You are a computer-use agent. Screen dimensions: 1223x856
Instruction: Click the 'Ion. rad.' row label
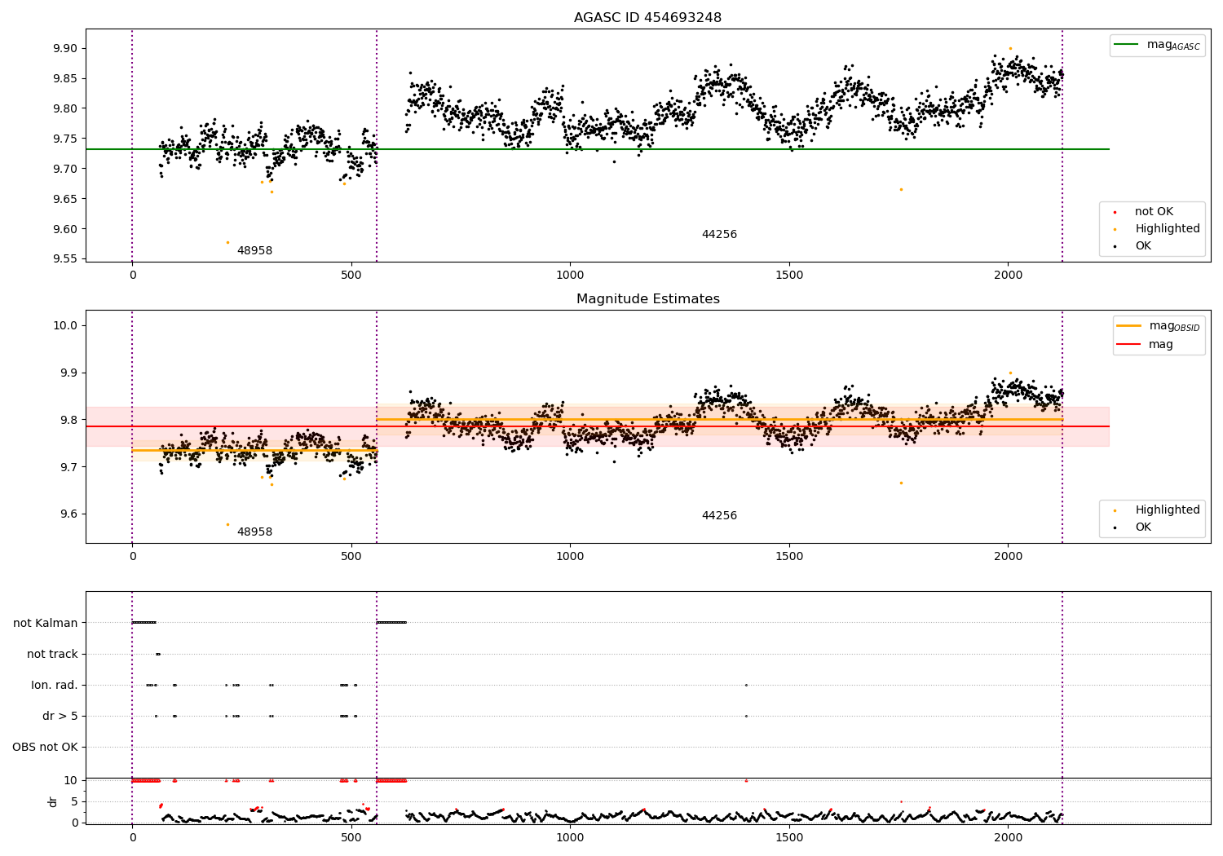[x=55, y=685]
